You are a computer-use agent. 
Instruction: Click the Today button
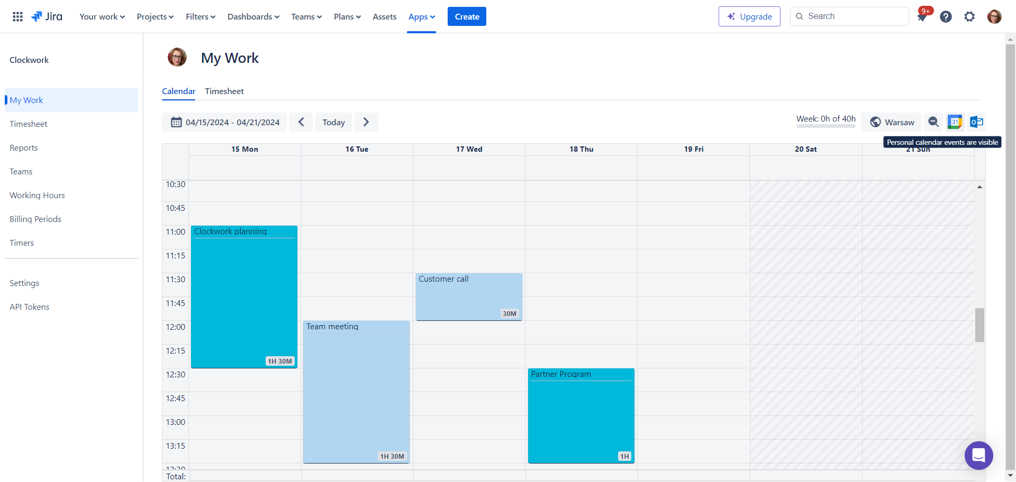[x=333, y=122]
